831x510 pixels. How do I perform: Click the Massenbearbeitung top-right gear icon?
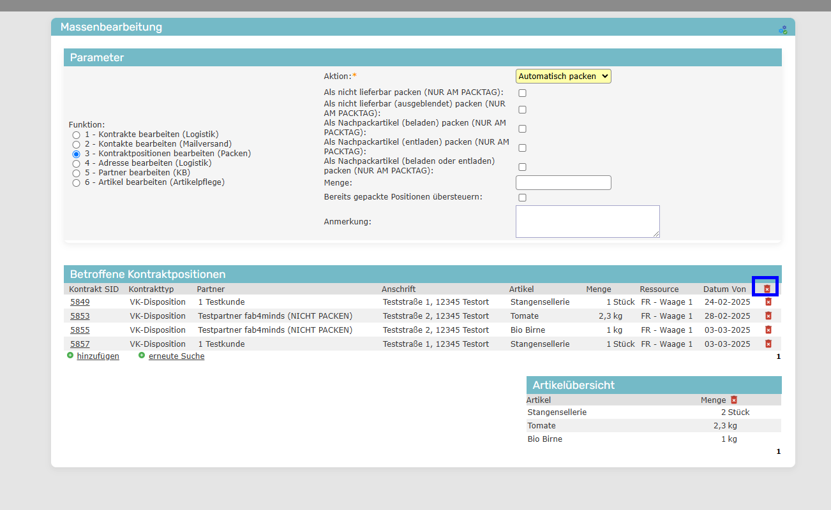[x=782, y=29]
